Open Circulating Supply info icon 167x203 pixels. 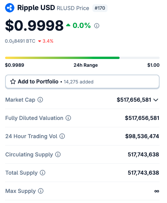pos(58,154)
